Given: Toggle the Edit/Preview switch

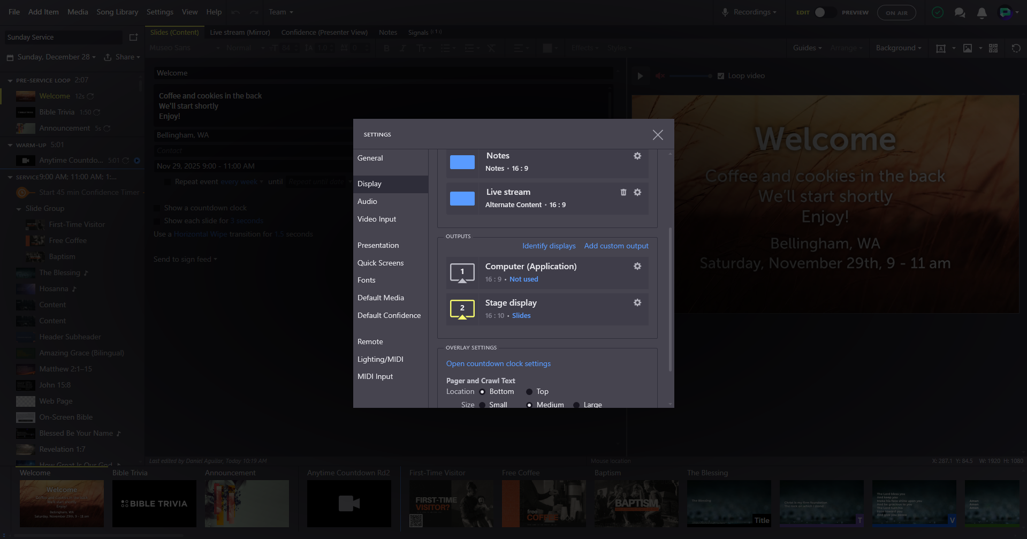Looking at the screenshot, I should click(x=825, y=12).
